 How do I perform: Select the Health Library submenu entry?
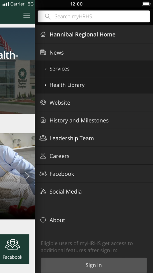[x=94, y=85]
